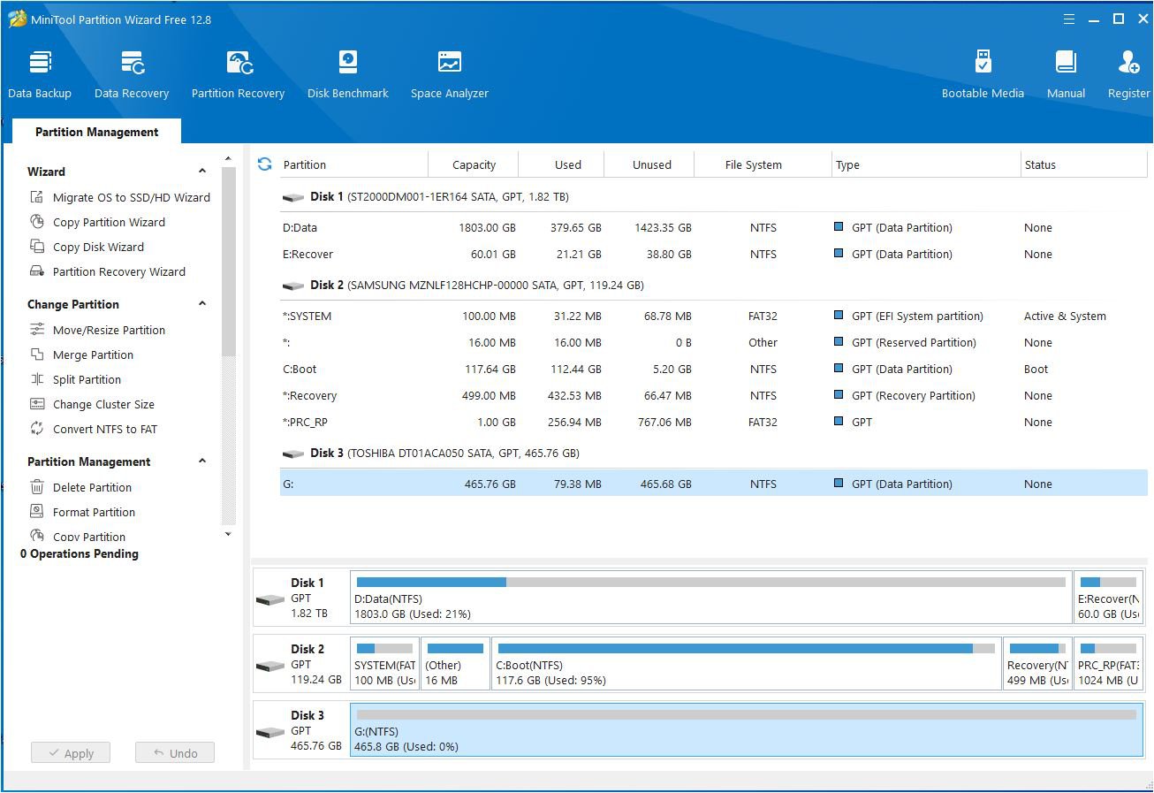Select Copy Disk Wizard

(98, 247)
